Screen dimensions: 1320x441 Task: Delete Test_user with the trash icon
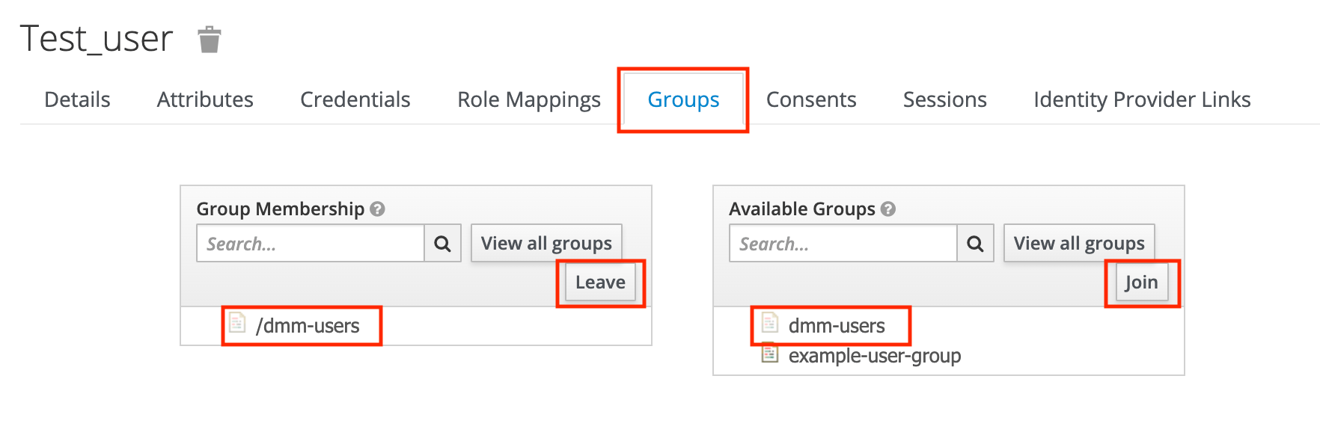(210, 40)
